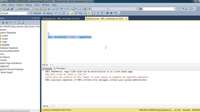The height and width of the screenshot is (112, 200).
Task: Open Object Explorer window position dropdown
Action: (33, 18)
